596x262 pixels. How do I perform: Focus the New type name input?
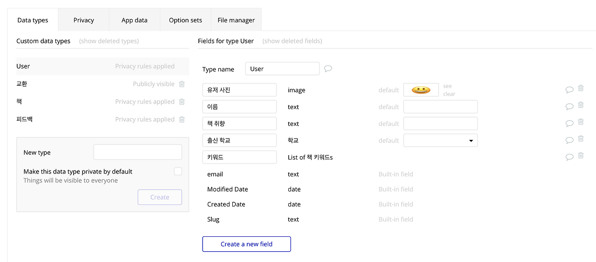point(137,152)
